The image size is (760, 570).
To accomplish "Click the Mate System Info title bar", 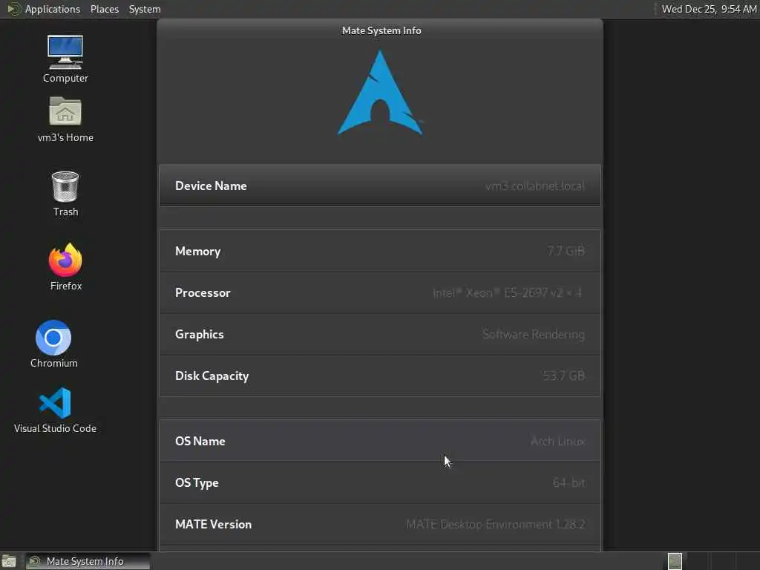I will point(381,30).
